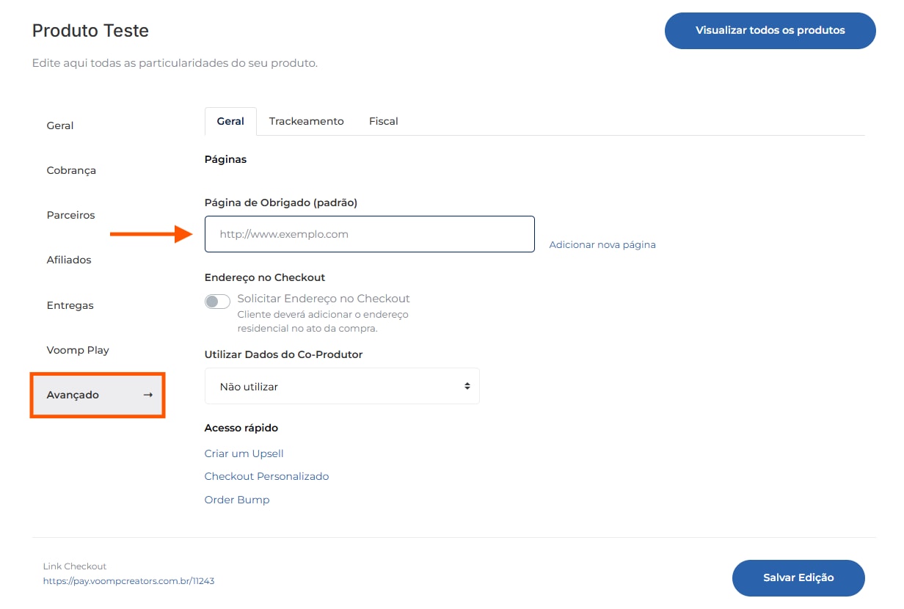904x609 pixels.
Task: Go to Checkout Personalizado quick access
Action: pyautogui.click(x=266, y=476)
